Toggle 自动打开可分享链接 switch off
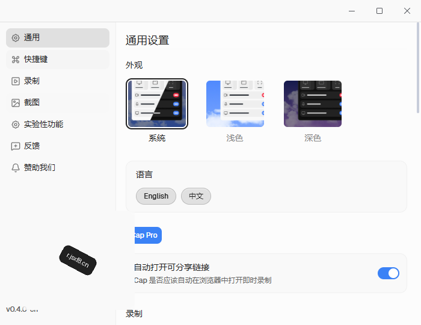The width and height of the screenshot is (421, 325). [389, 273]
